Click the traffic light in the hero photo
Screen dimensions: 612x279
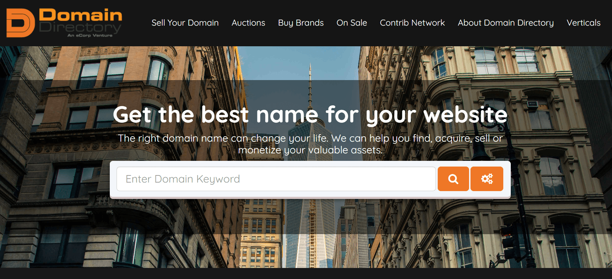click(x=510, y=242)
